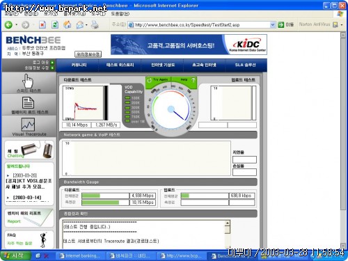Switch to the http://www.bcp... taskbar window
Viewport: 348px width, 261px height.
pos(182,256)
